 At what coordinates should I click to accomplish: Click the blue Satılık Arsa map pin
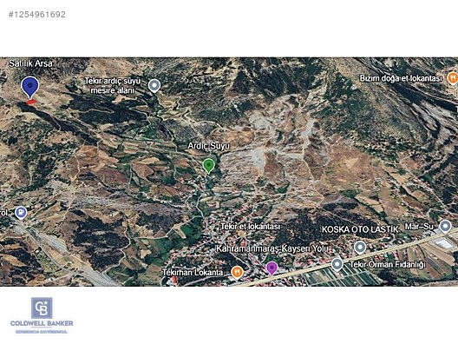29,87
